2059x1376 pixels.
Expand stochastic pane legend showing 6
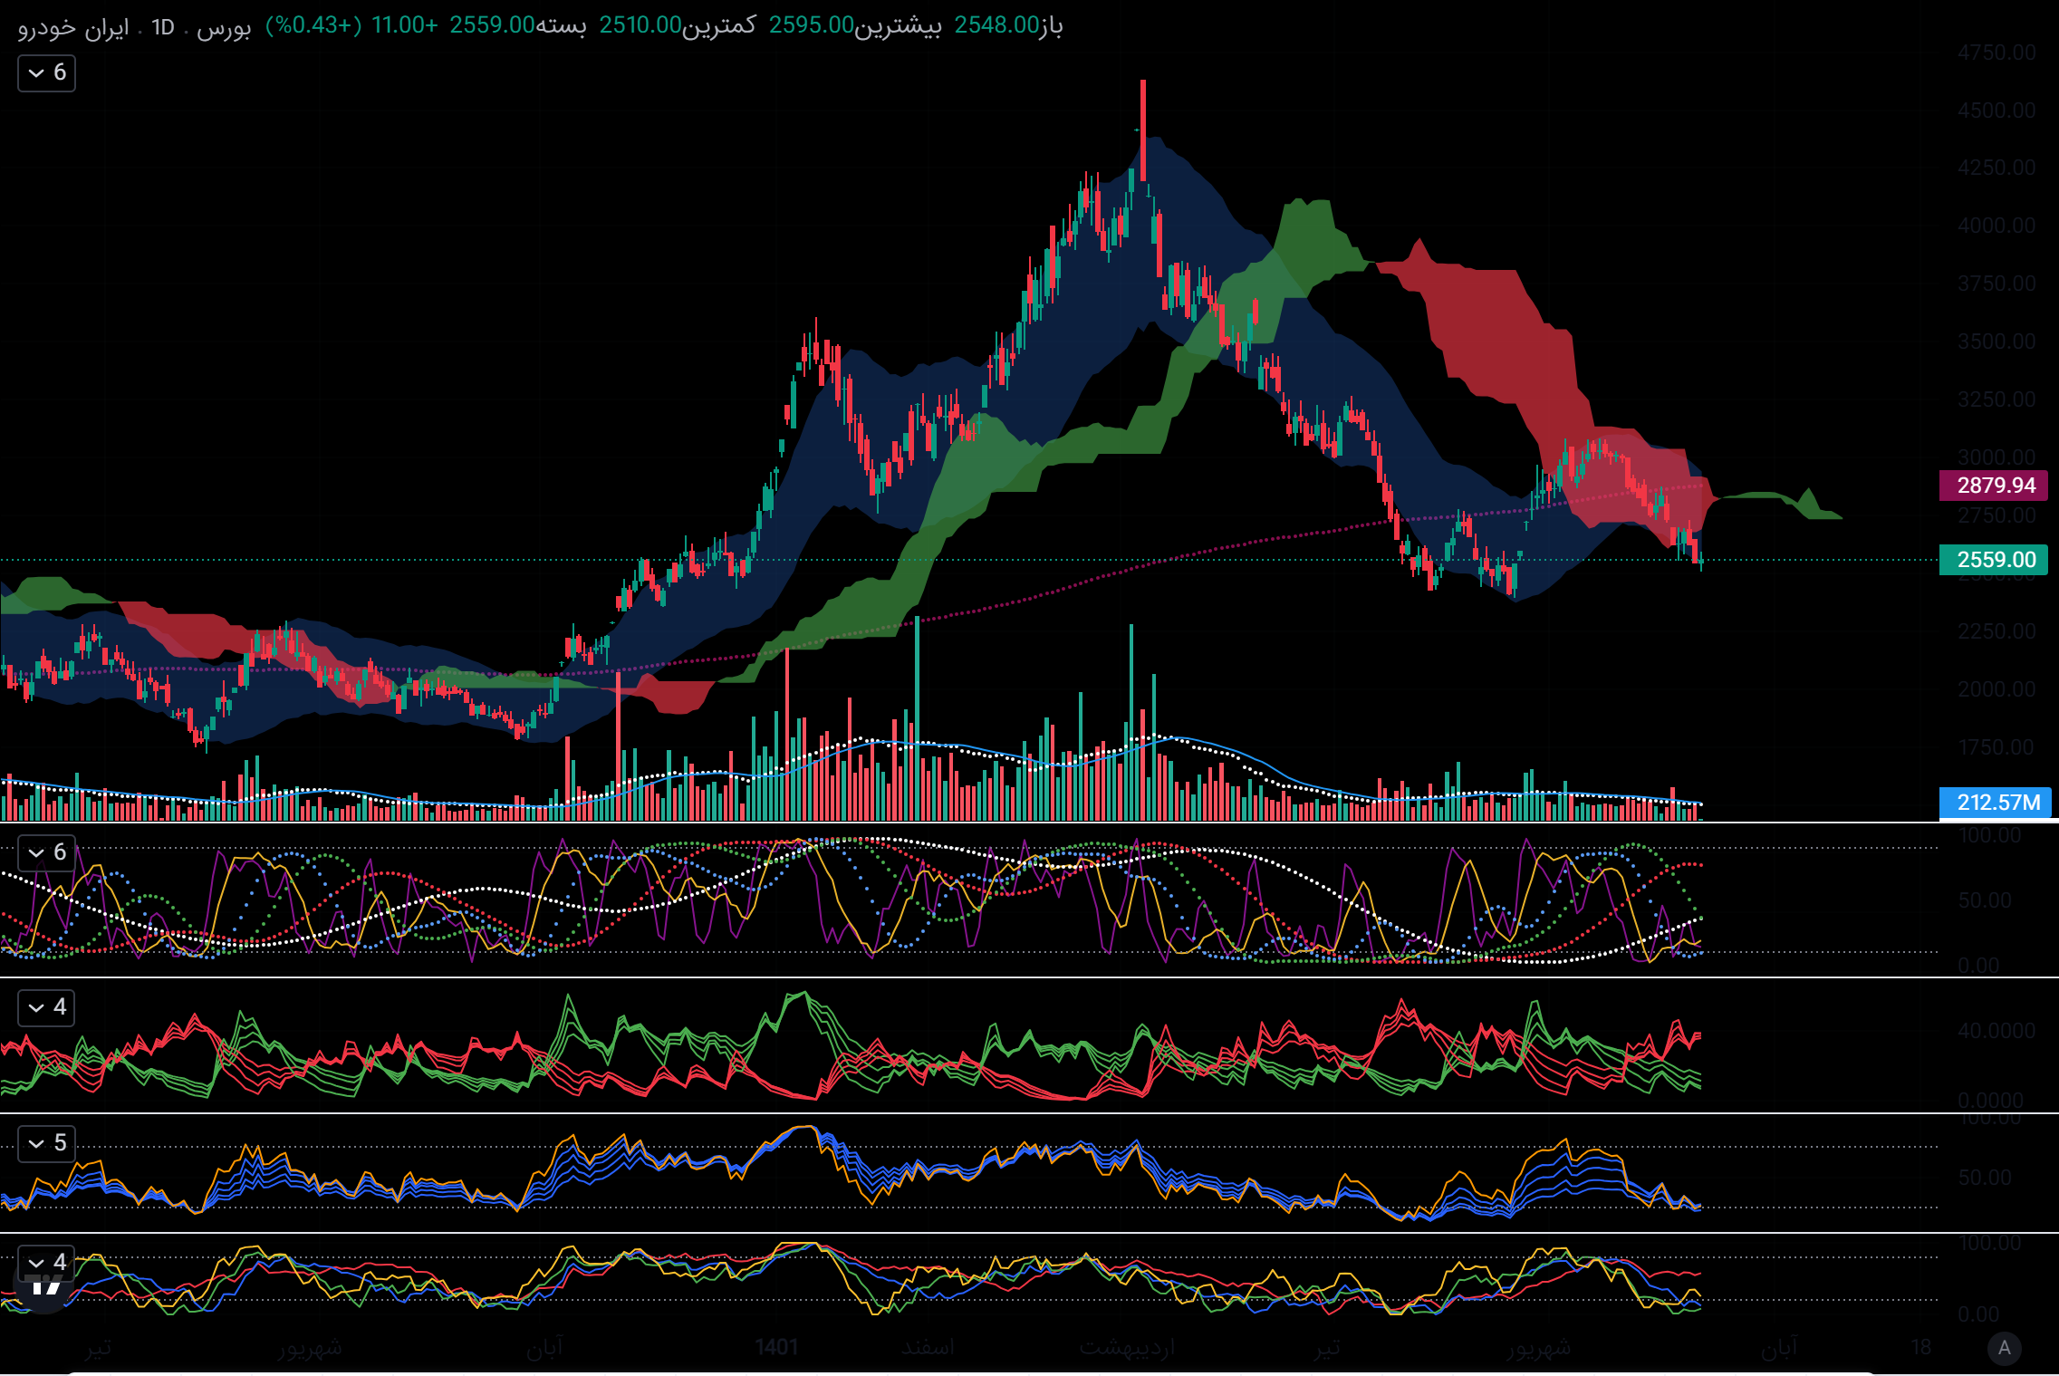(46, 852)
